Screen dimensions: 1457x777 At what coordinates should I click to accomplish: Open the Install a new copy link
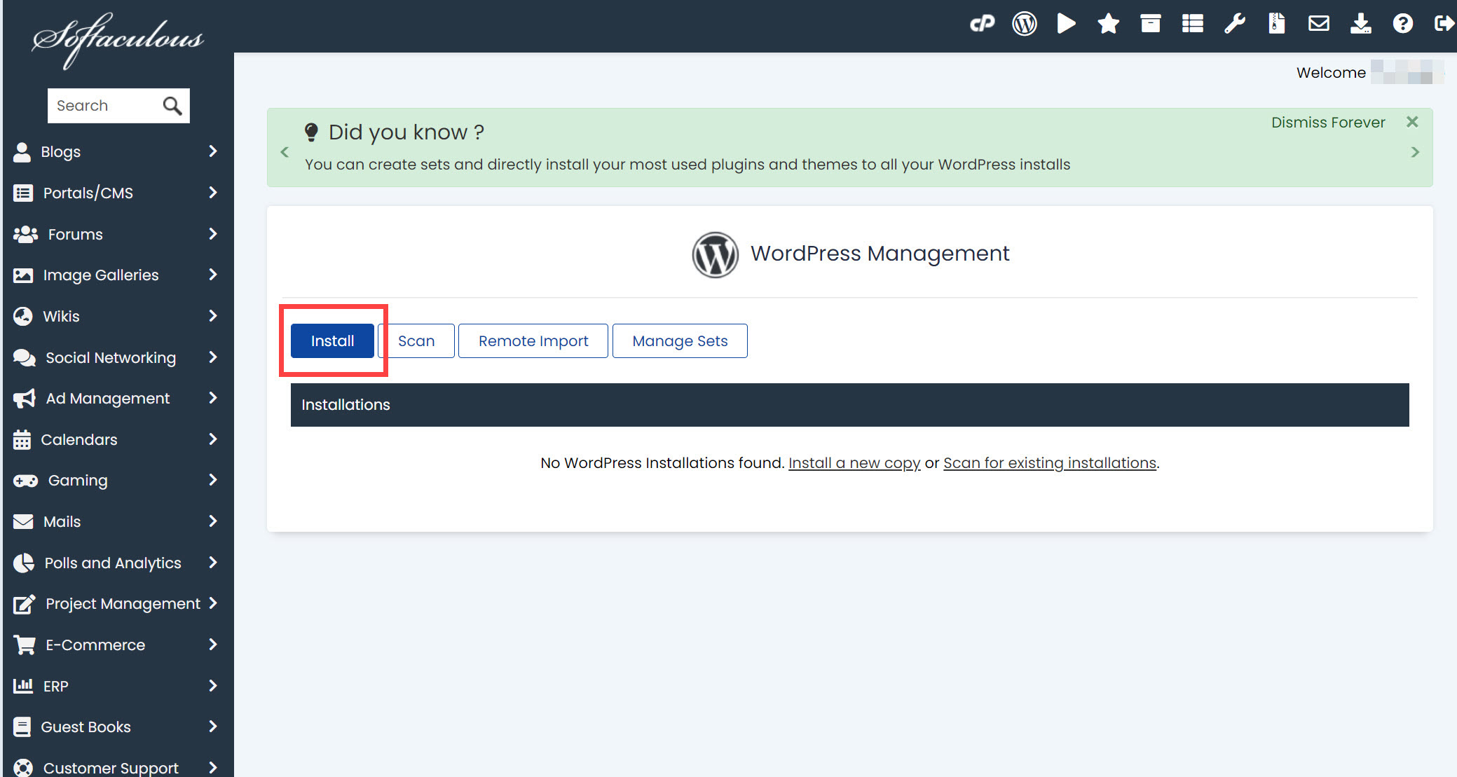[x=854, y=462]
